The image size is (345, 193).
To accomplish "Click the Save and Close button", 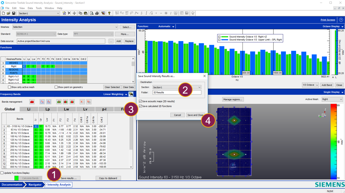I will [x=195, y=115].
